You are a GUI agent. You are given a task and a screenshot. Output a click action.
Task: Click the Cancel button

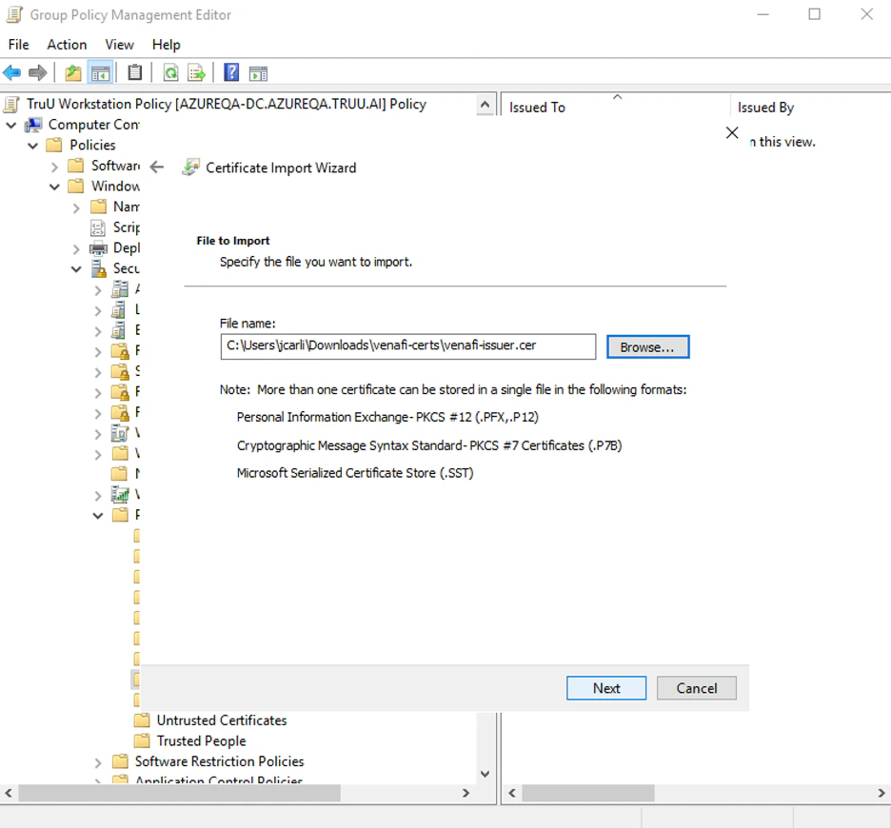click(697, 688)
